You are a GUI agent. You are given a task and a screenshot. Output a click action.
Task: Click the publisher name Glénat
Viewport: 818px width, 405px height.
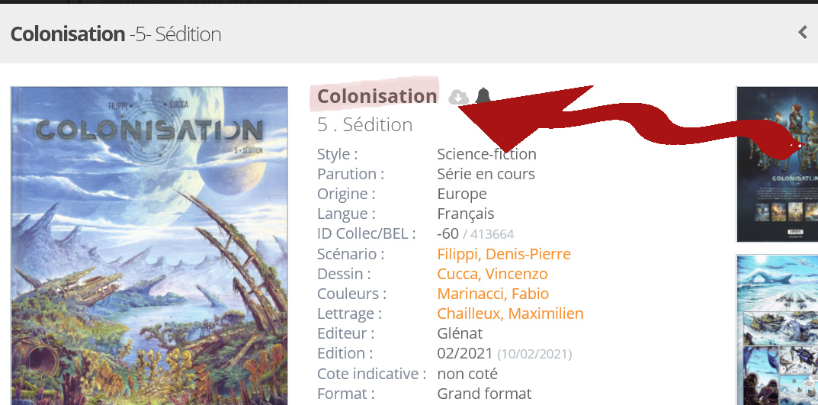(x=460, y=333)
